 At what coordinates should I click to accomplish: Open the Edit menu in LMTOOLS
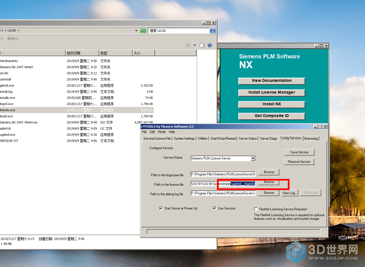pyautogui.click(x=152, y=132)
